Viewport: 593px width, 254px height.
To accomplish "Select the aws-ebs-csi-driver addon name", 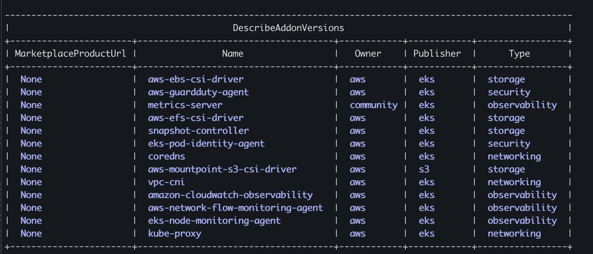I will click(196, 79).
